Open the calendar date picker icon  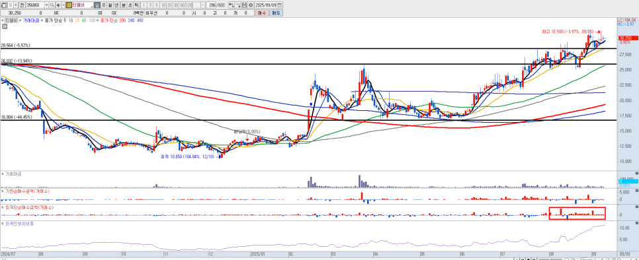tap(279, 5)
